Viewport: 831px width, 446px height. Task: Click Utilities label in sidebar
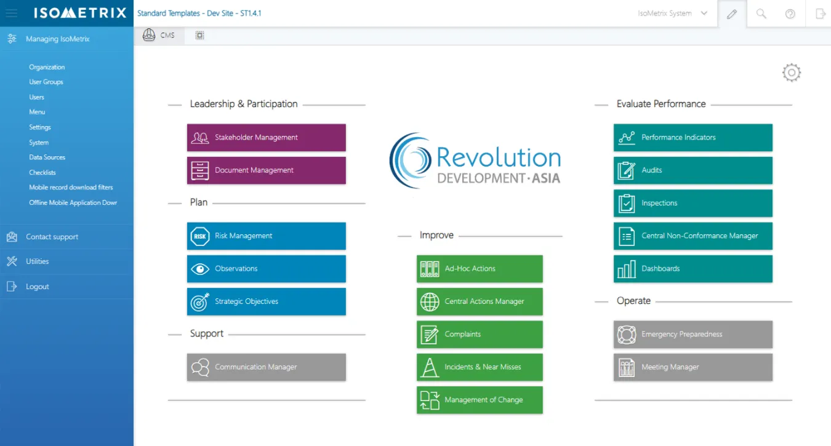point(38,261)
